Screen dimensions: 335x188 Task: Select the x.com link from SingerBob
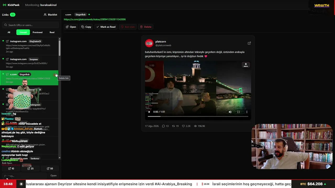click(x=29, y=78)
